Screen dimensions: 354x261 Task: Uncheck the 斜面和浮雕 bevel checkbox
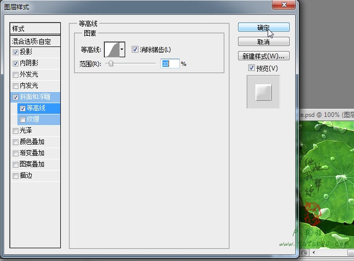[15, 98]
